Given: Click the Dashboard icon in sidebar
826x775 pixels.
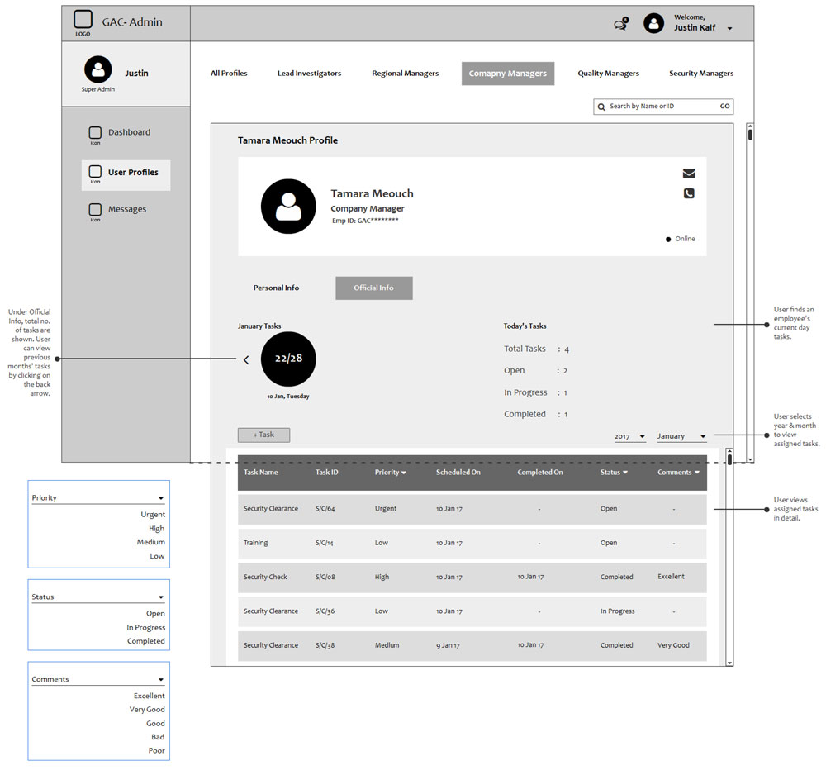Looking at the screenshot, I should [95, 132].
